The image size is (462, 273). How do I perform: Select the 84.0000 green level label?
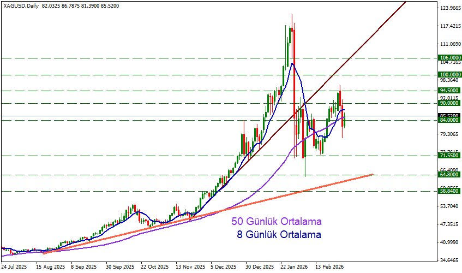tap(450, 120)
